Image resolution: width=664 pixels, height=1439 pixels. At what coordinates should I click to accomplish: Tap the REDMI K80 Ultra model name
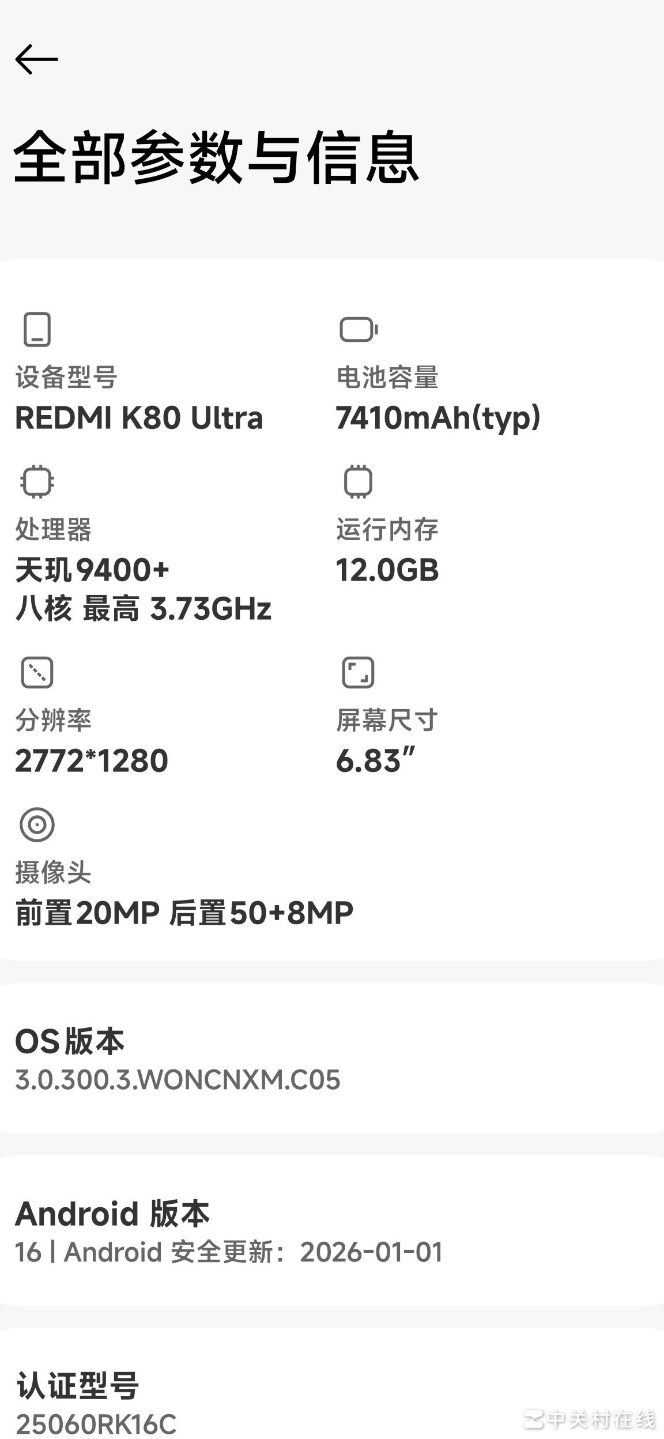[x=139, y=418]
